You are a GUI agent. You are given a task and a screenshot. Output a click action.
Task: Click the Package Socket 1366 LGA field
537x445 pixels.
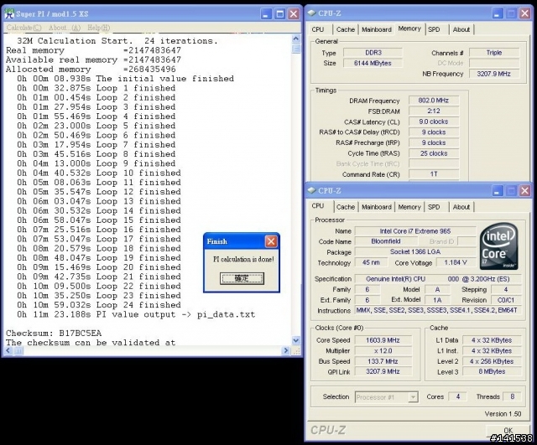(x=415, y=252)
